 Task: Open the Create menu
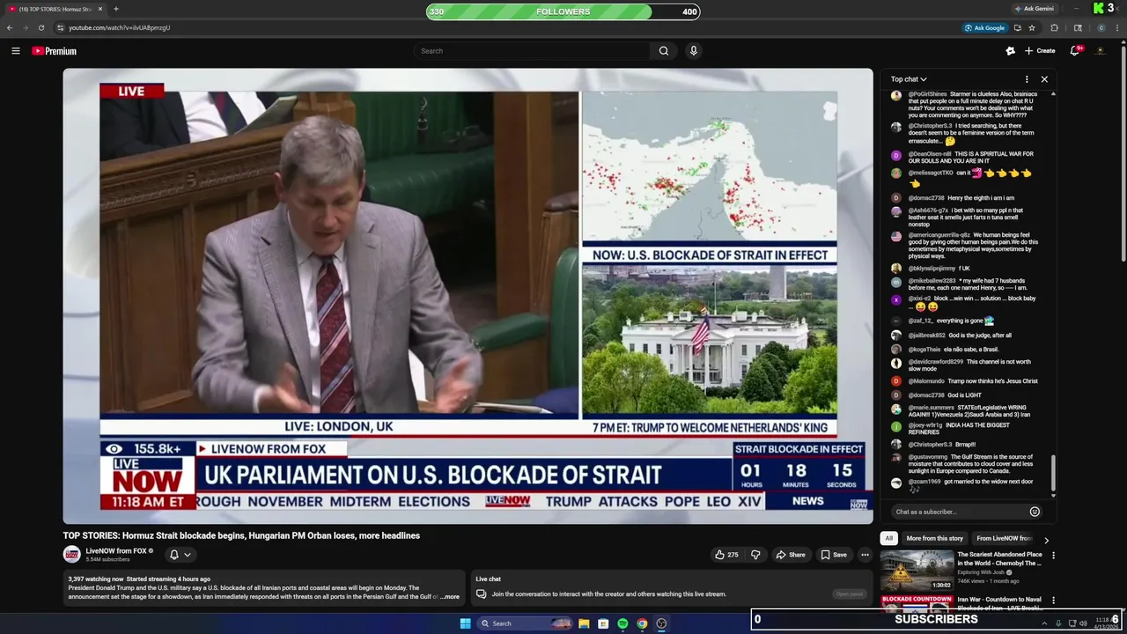pyautogui.click(x=1040, y=51)
